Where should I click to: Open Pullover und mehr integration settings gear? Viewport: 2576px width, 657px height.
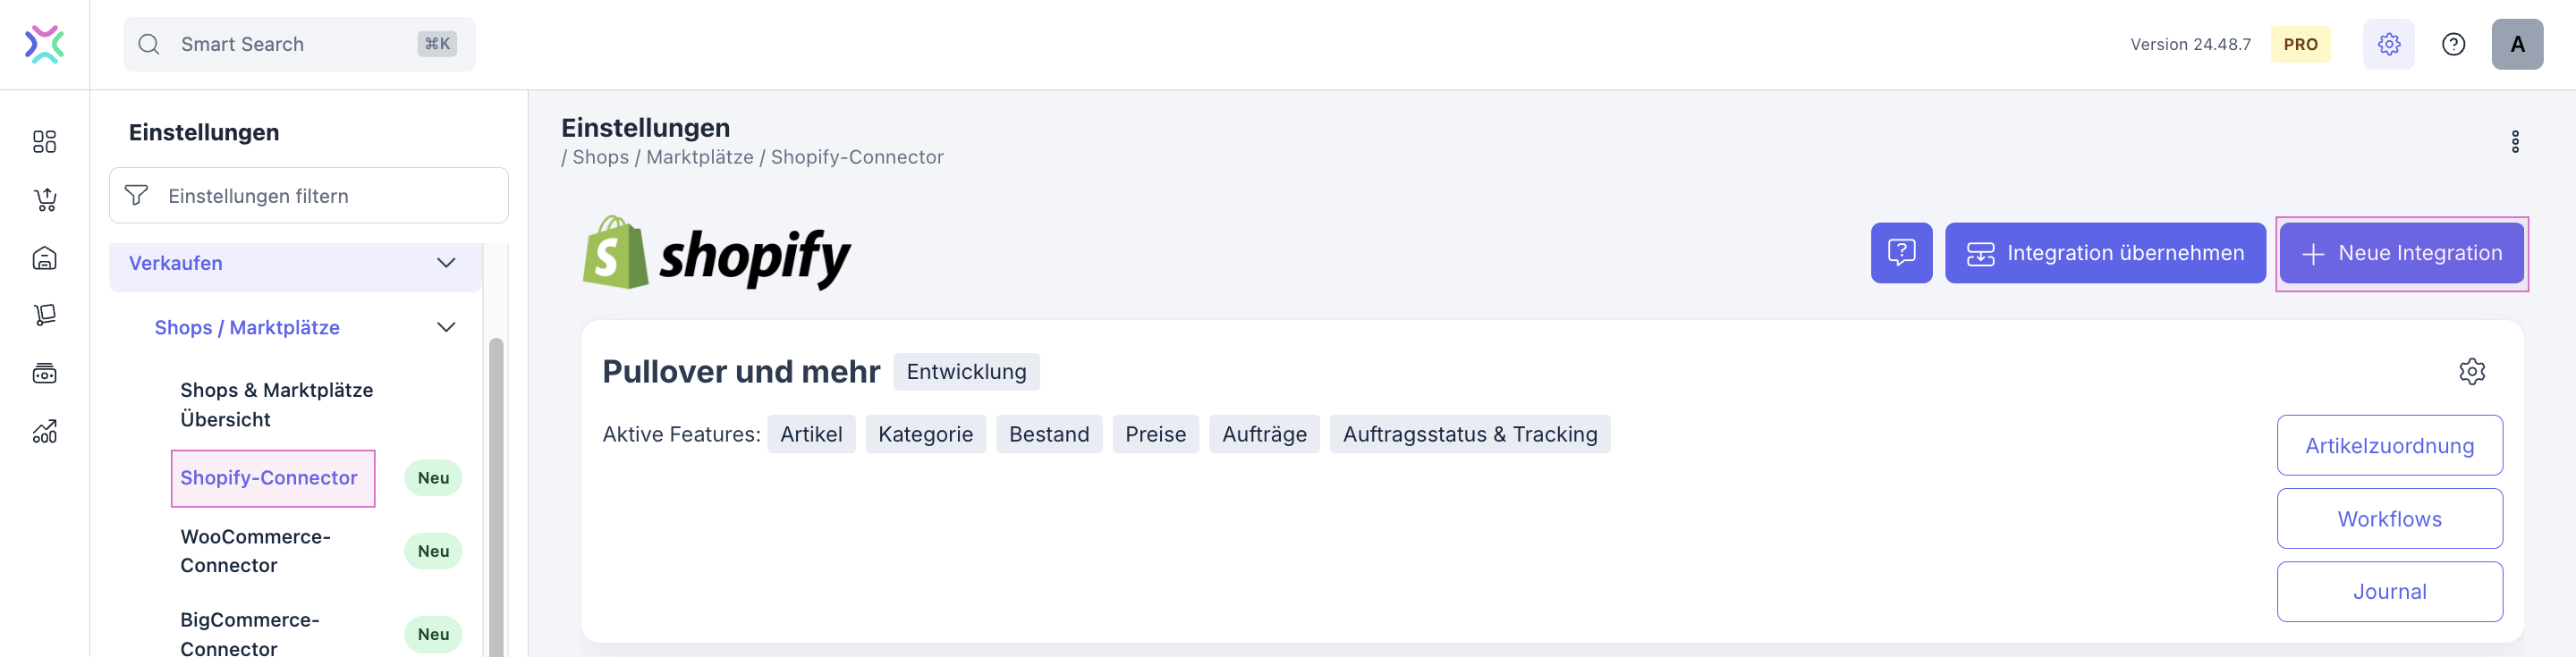point(2471,372)
